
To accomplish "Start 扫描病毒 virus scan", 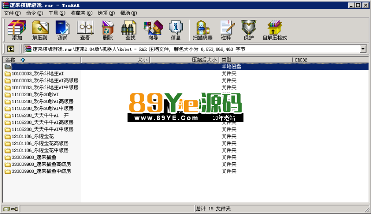I will click(x=203, y=30).
